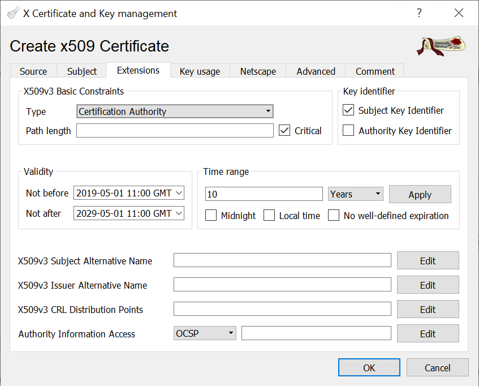Open the Not before date picker
Viewport: 479px width, 386px height.
click(x=179, y=193)
